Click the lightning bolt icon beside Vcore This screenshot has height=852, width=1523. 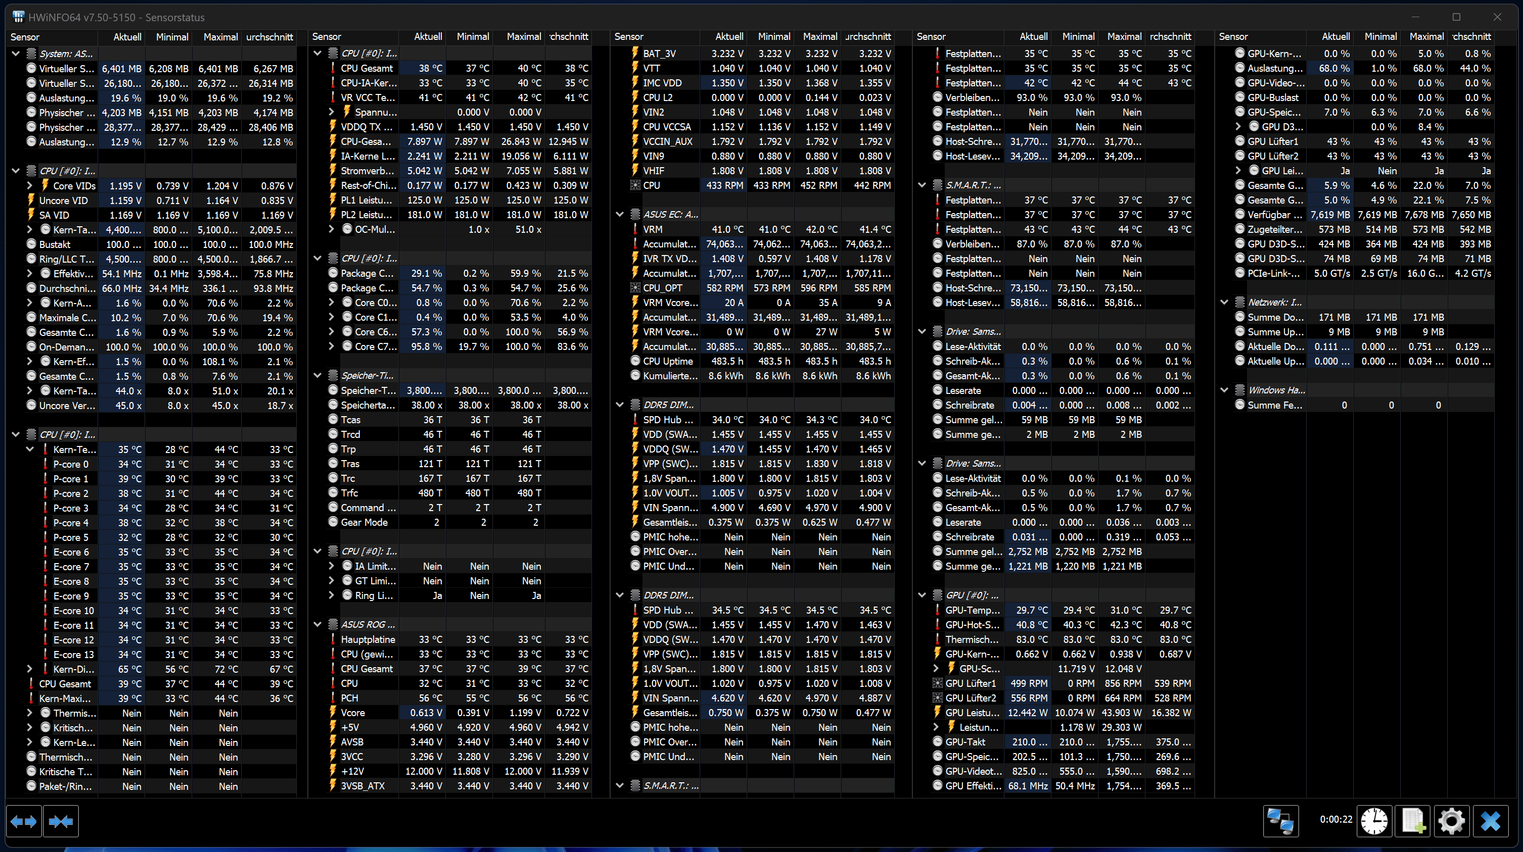pyautogui.click(x=333, y=713)
